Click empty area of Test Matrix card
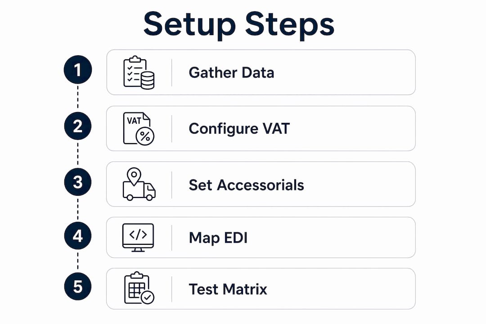 [x=341, y=288]
